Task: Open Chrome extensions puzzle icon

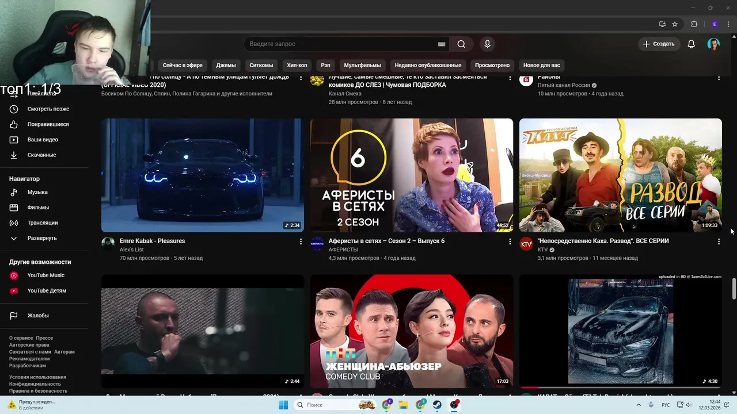Action: click(x=694, y=24)
